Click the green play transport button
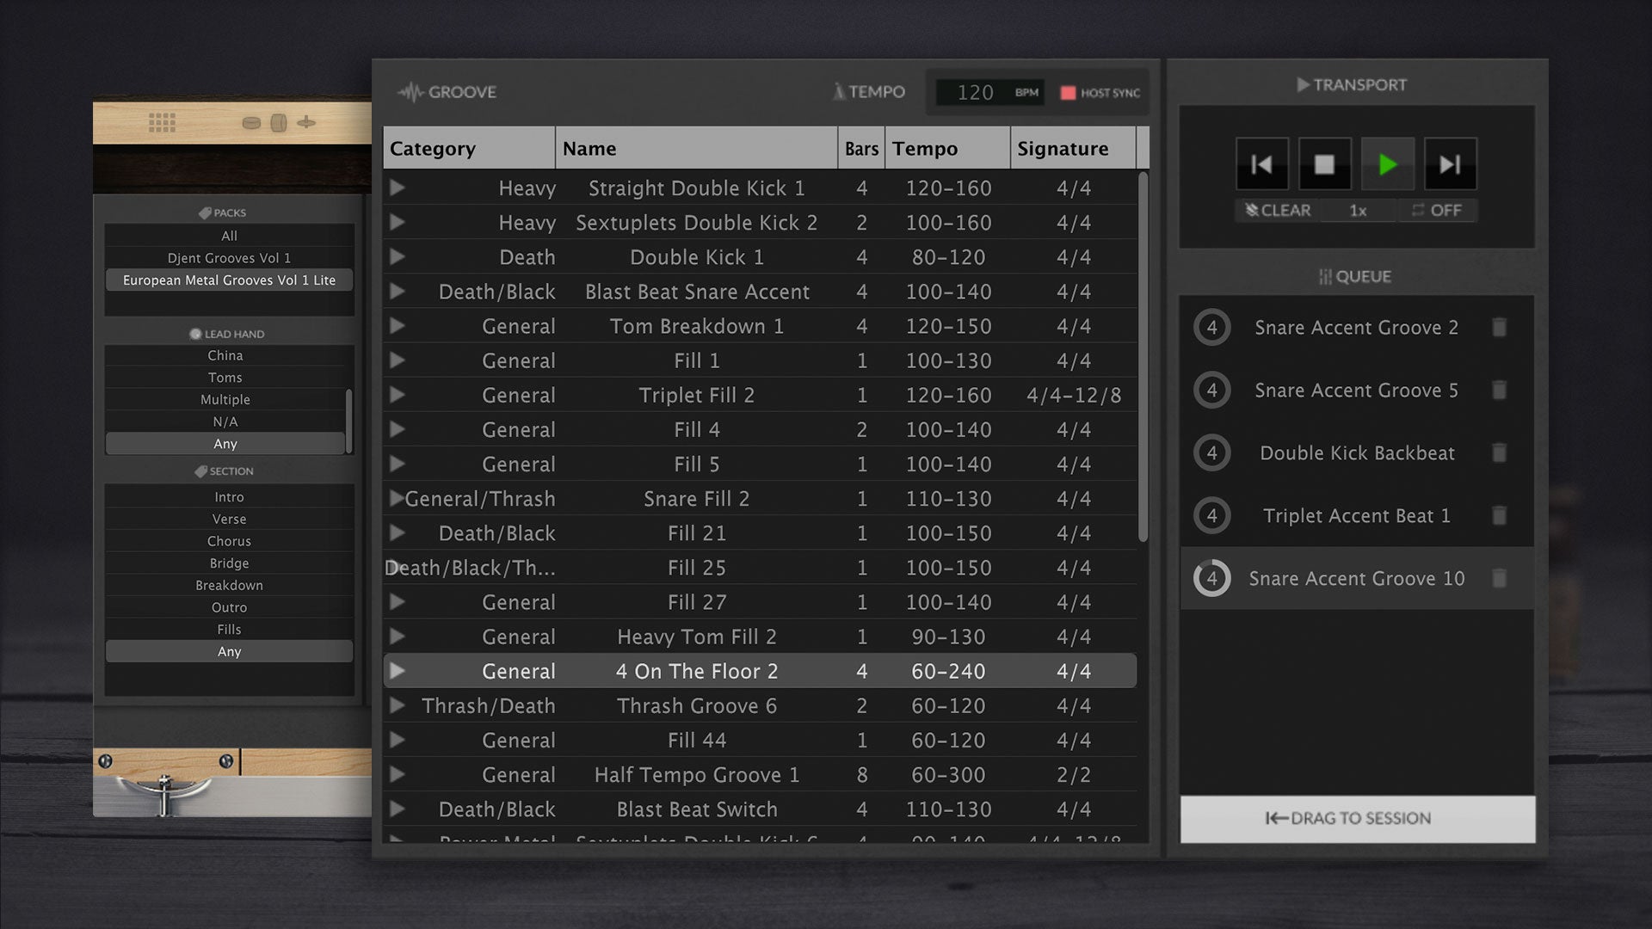The height and width of the screenshot is (929, 1652). pyautogui.click(x=1387, y=164)
